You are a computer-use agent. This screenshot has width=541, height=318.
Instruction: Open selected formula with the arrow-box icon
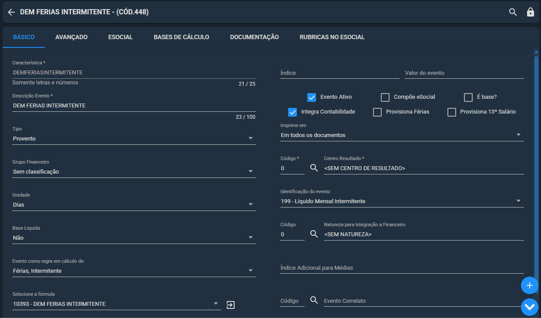tap(231, 305)
